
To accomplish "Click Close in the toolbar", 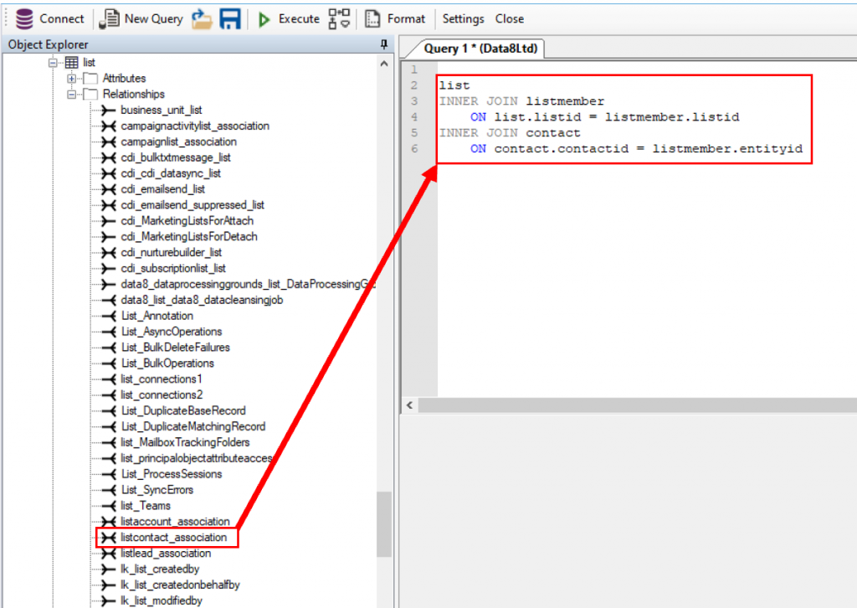I will [509, 18].
